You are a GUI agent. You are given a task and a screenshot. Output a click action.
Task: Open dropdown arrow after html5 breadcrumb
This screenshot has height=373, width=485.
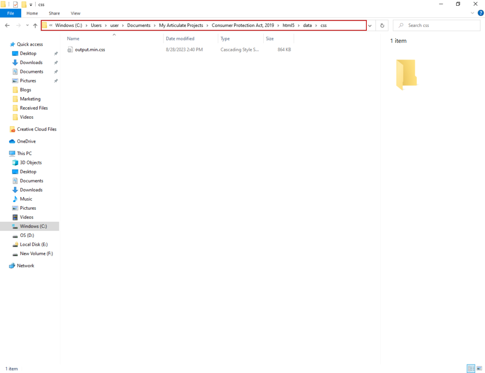pos(299,25)
